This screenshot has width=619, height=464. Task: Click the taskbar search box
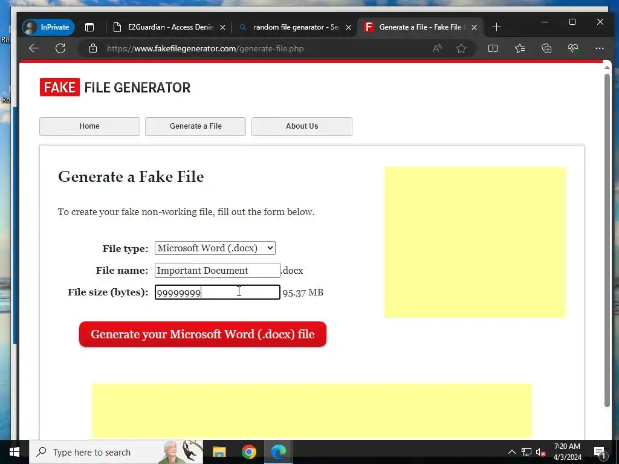(x=117, y=452)
